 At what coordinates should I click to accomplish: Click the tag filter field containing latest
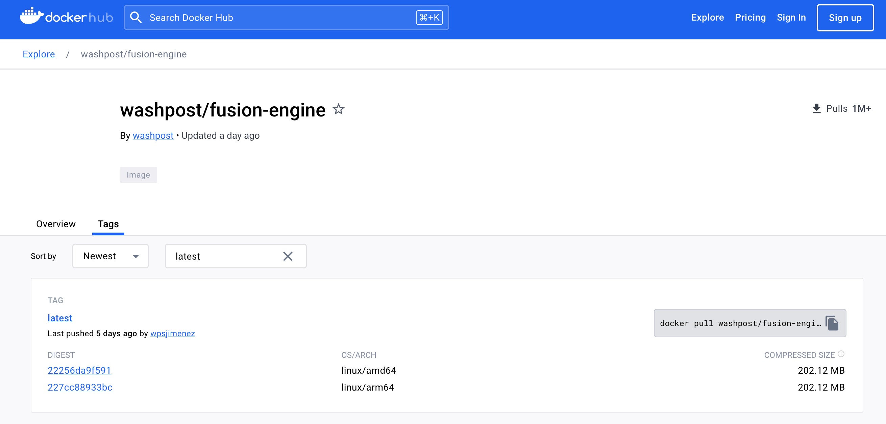[236, 256]
